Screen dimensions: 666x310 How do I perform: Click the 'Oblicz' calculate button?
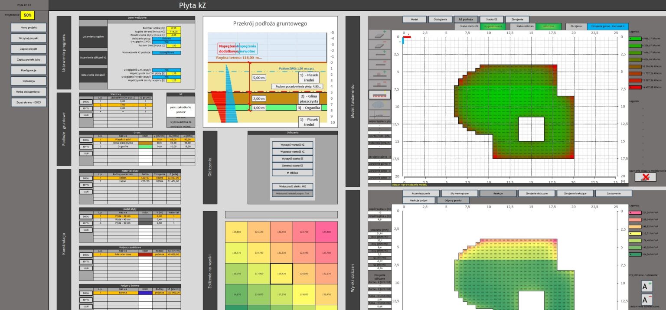(292, 173)
